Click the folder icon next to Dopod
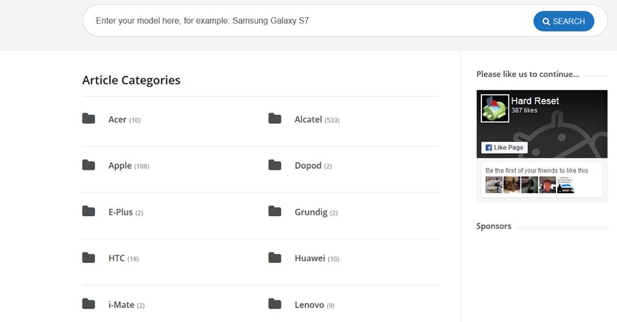 coord(274,165)
